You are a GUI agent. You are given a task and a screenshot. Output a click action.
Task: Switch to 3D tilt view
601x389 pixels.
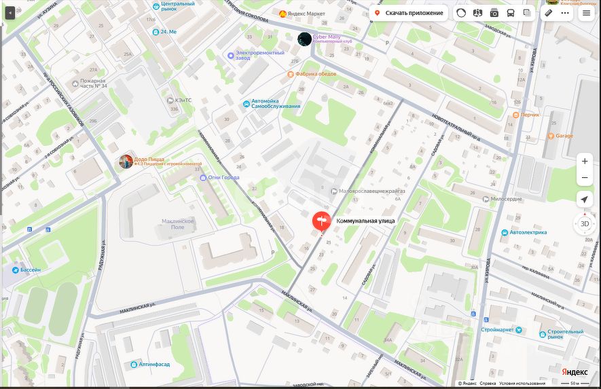(x=585, y=224)
